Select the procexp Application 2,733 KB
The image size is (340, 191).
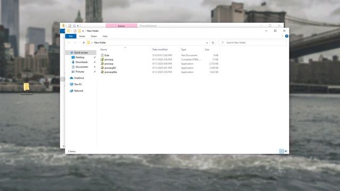[x=108, y=64]
